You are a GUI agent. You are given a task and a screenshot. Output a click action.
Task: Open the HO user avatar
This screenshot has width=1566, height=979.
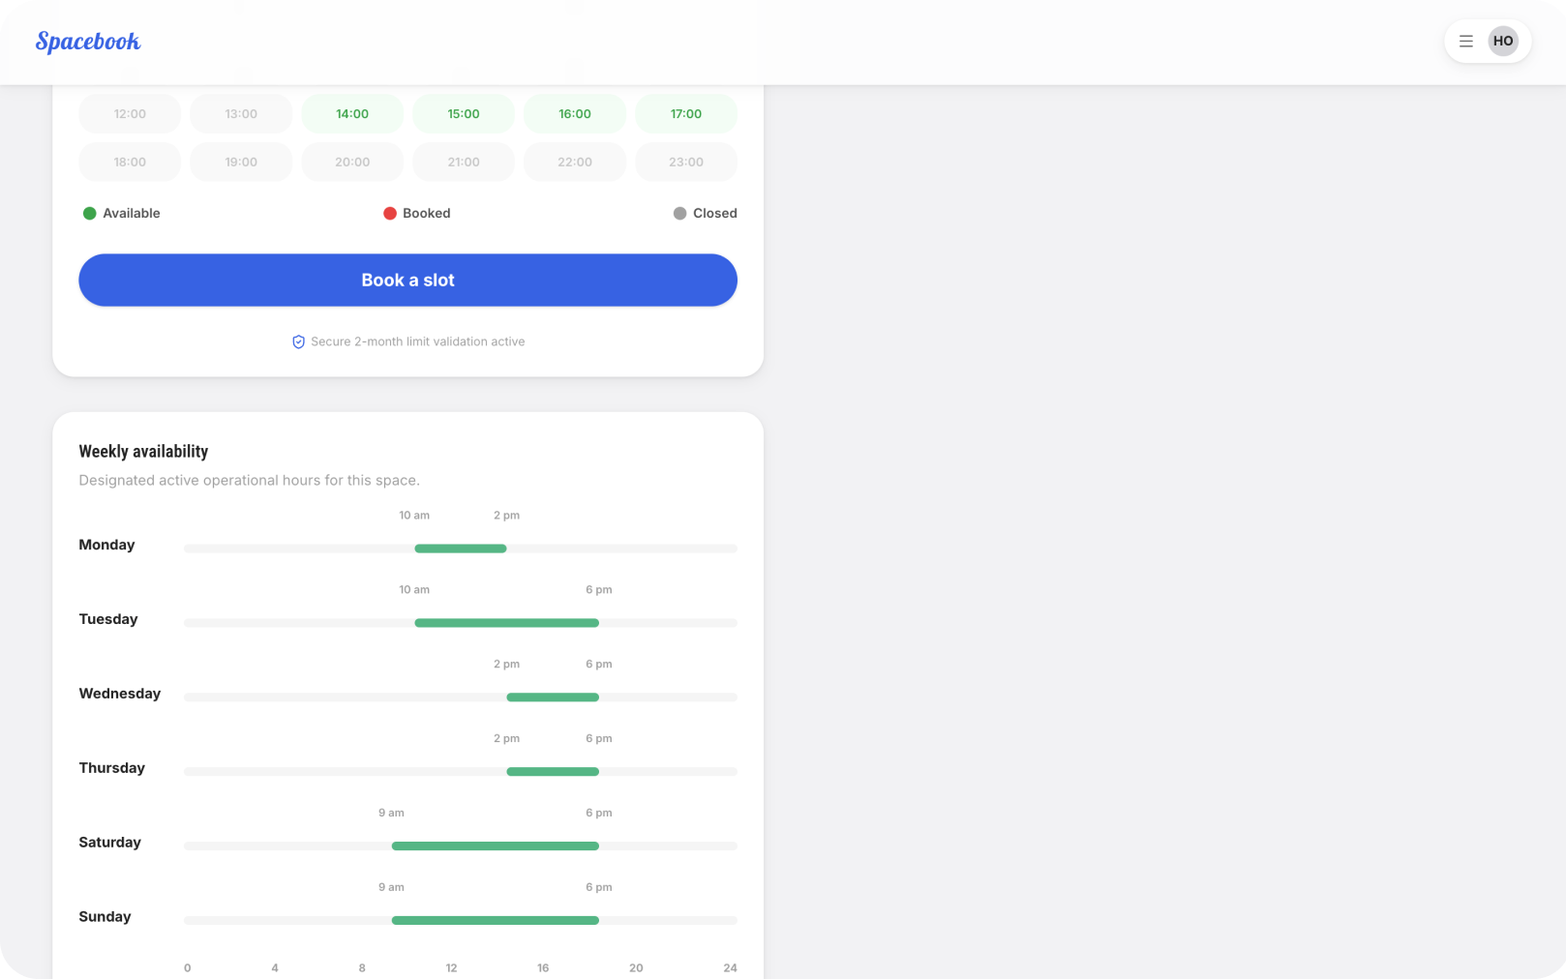click(1502, 42)
